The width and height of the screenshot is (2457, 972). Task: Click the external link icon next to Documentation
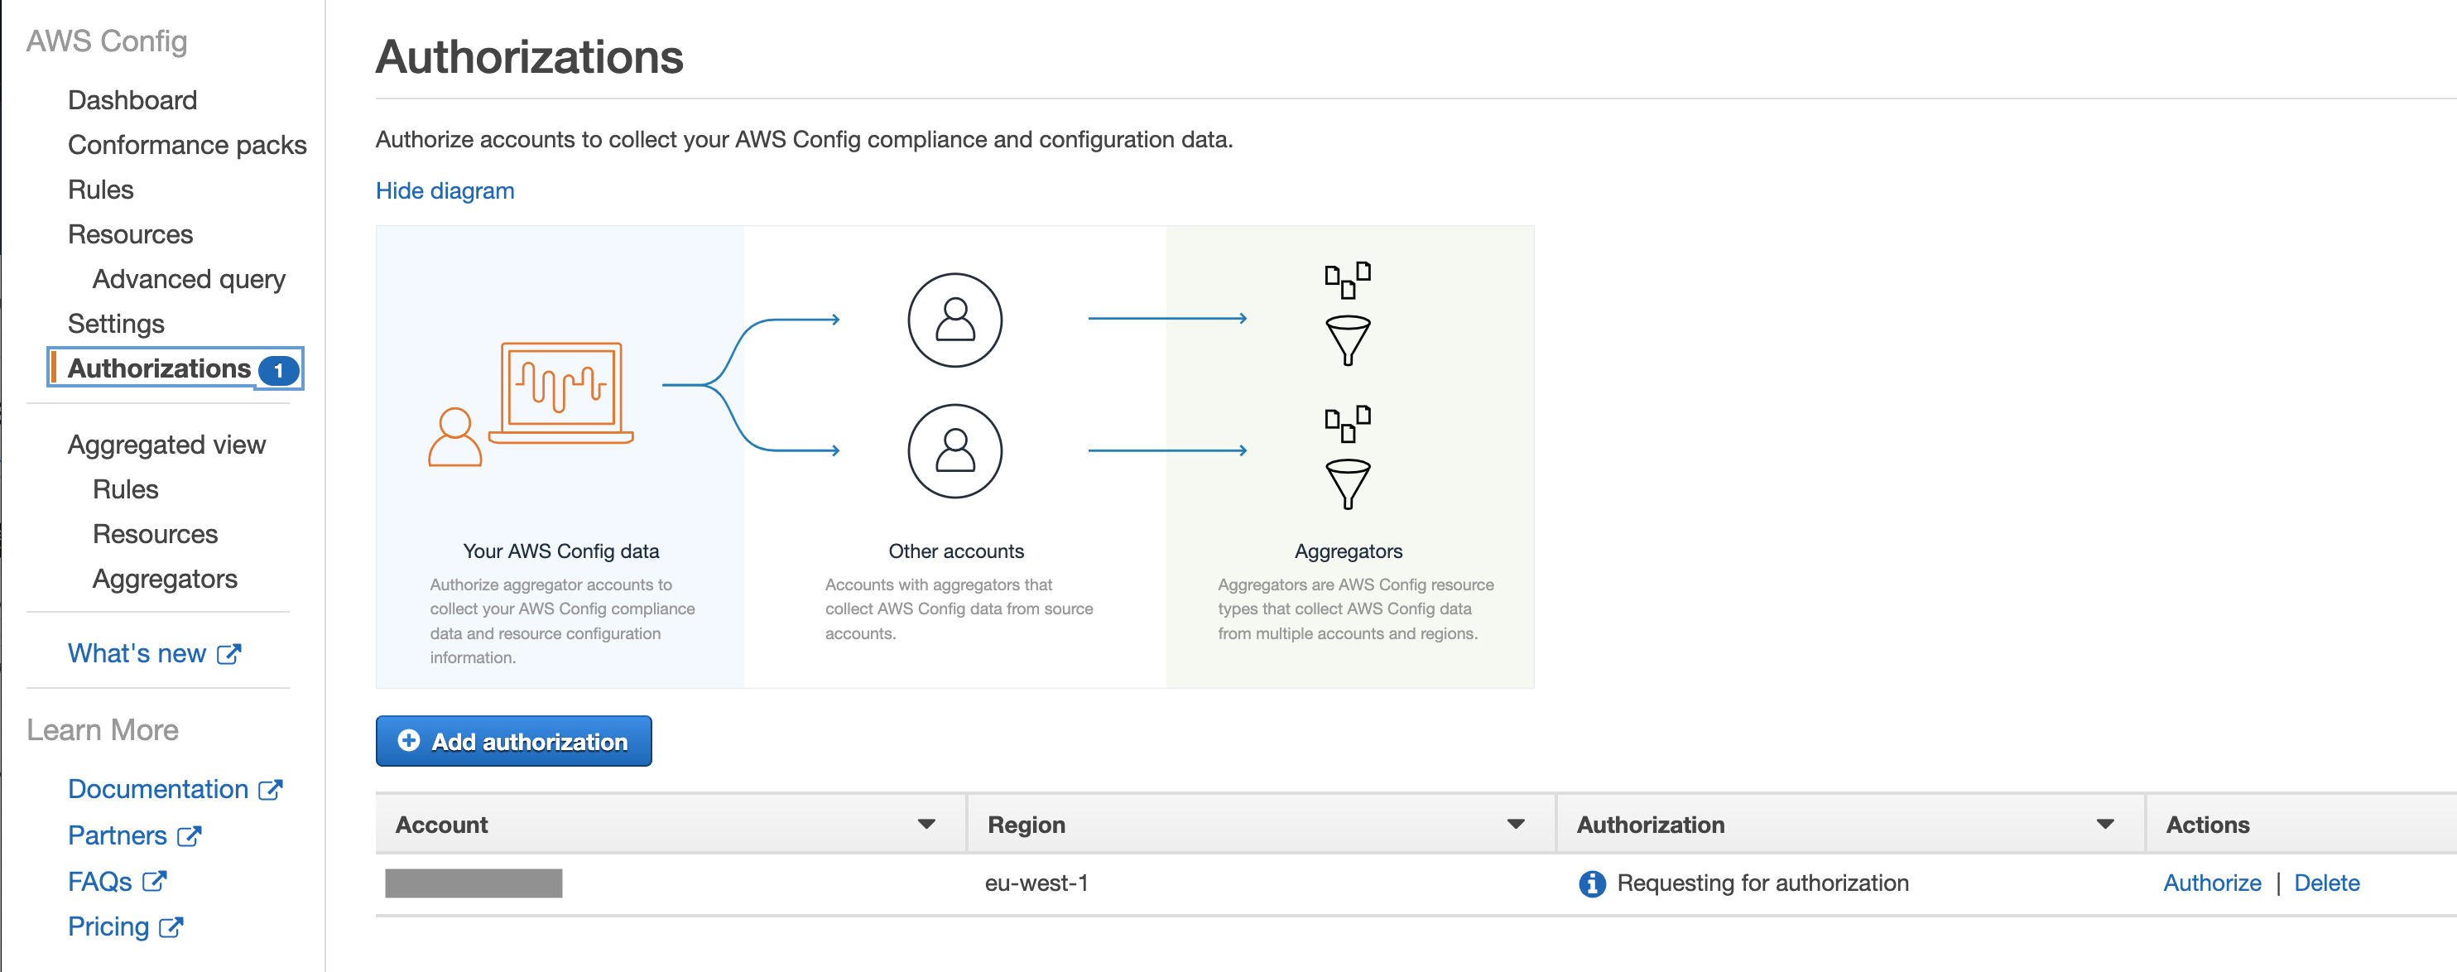[x=270, y=790]
